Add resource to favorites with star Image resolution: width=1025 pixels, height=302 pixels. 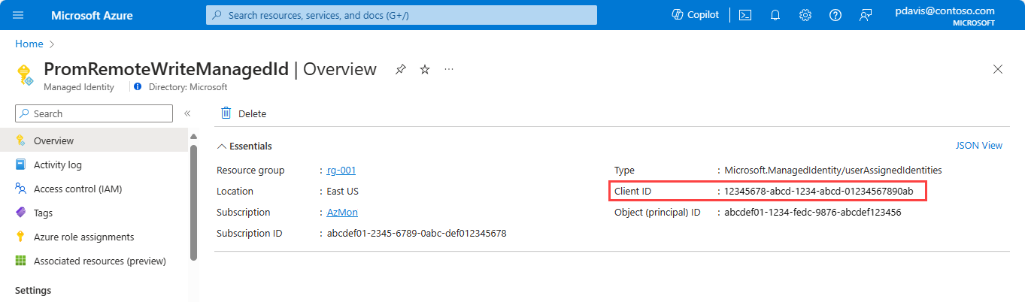[425, 69]
